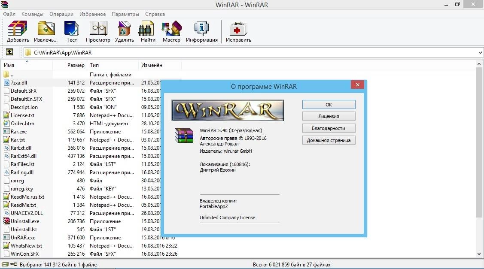Viewport: 484px width, 269px height.
Task: Click the Лицензия button
Action: [329, 116]
